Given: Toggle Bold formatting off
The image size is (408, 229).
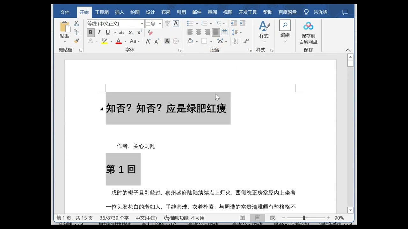Looking at the screenshot, I should click(91, 32).
